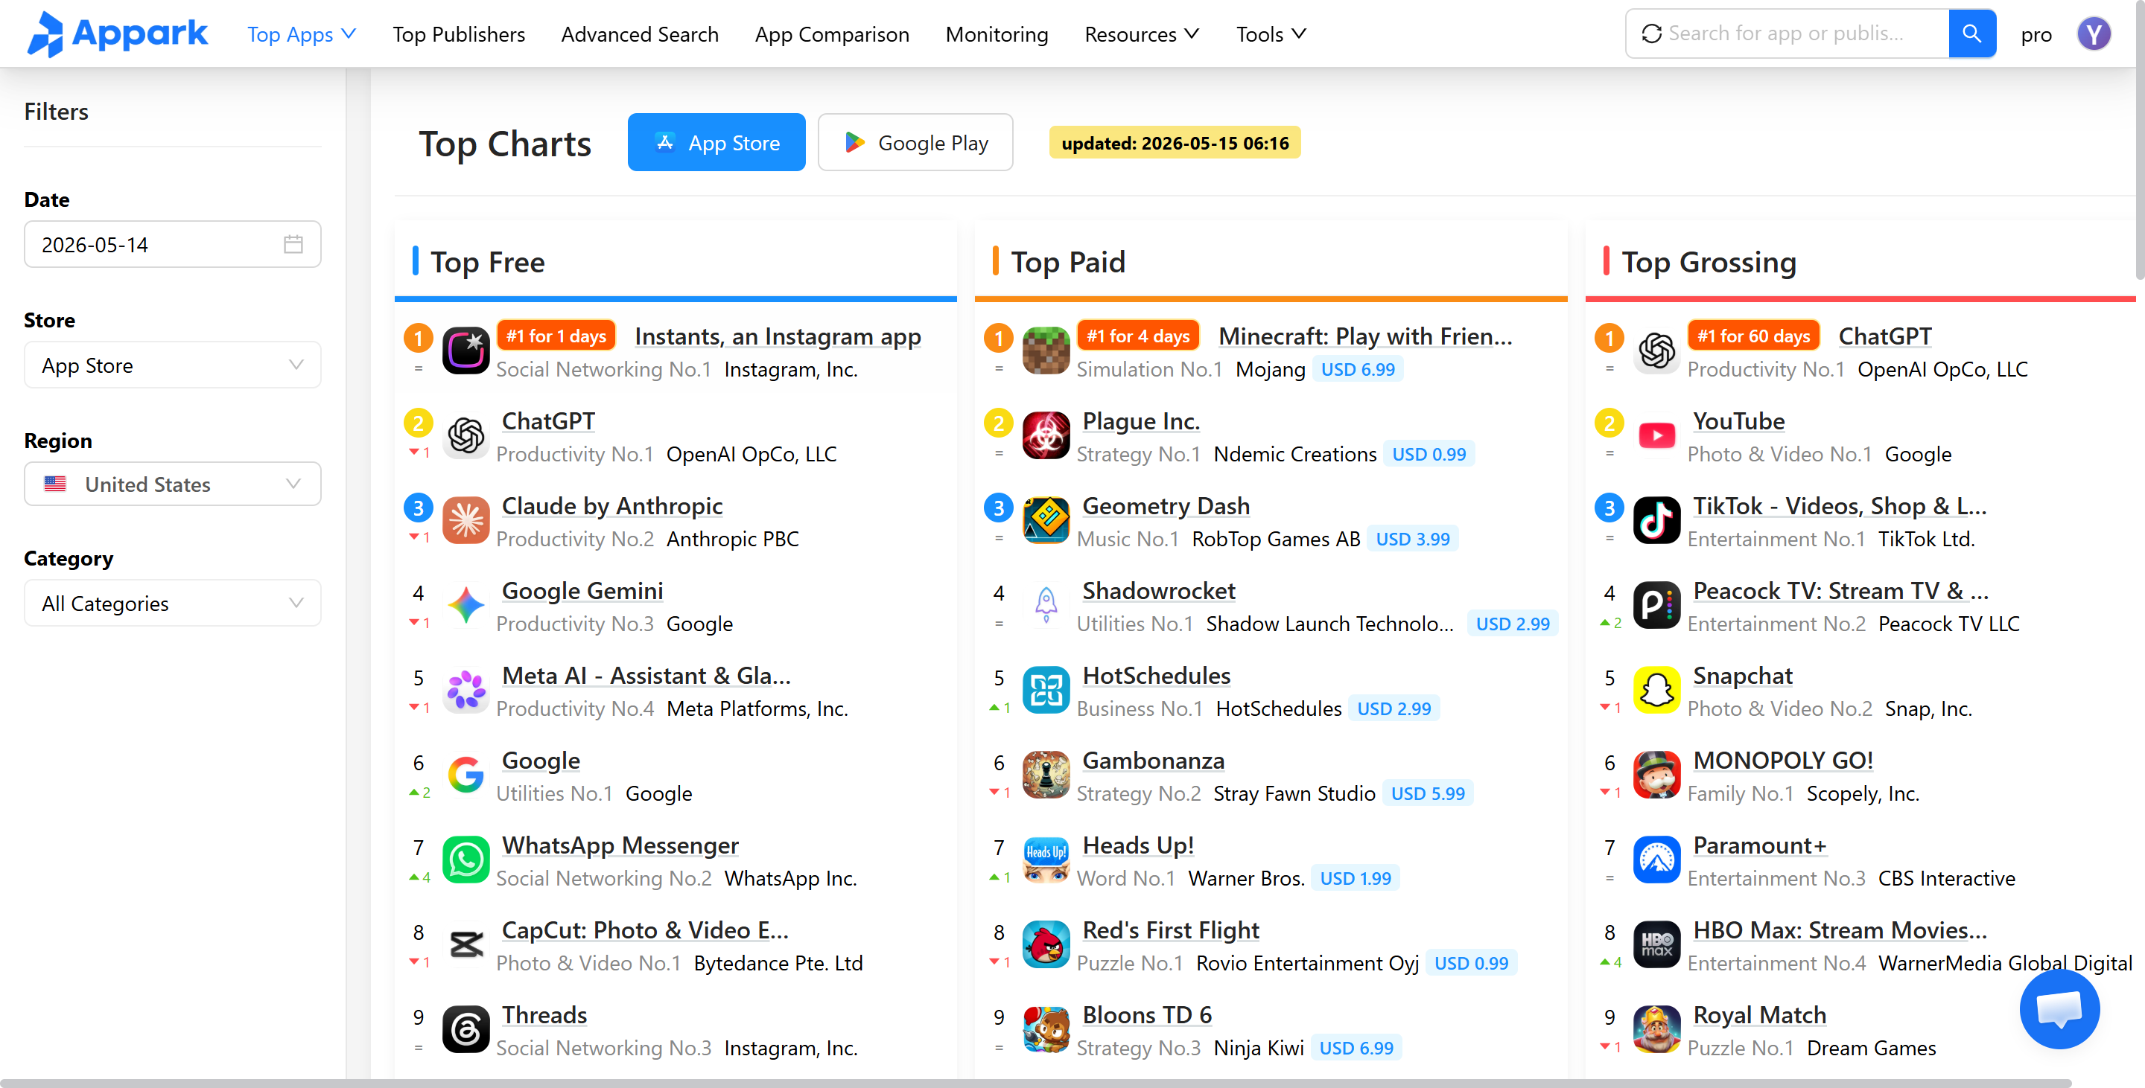Switch to Google Play charts tab

[915, 143]
